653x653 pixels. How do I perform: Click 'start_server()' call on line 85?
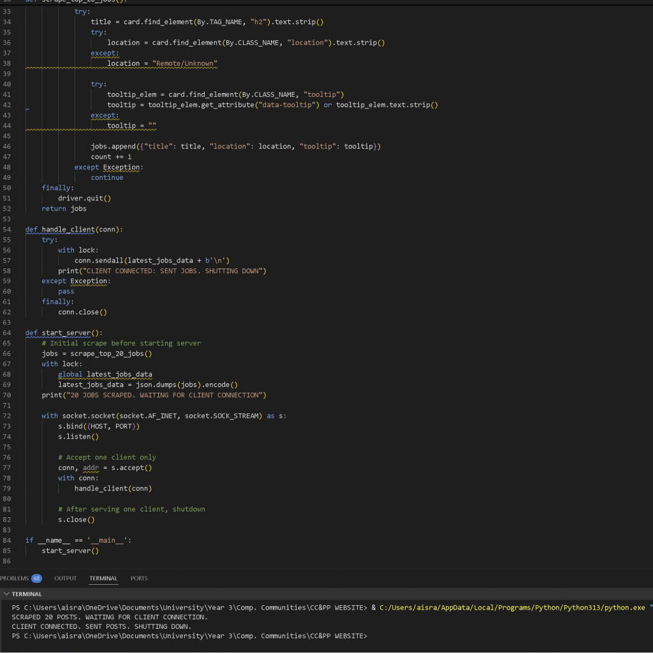pos(70,550)
